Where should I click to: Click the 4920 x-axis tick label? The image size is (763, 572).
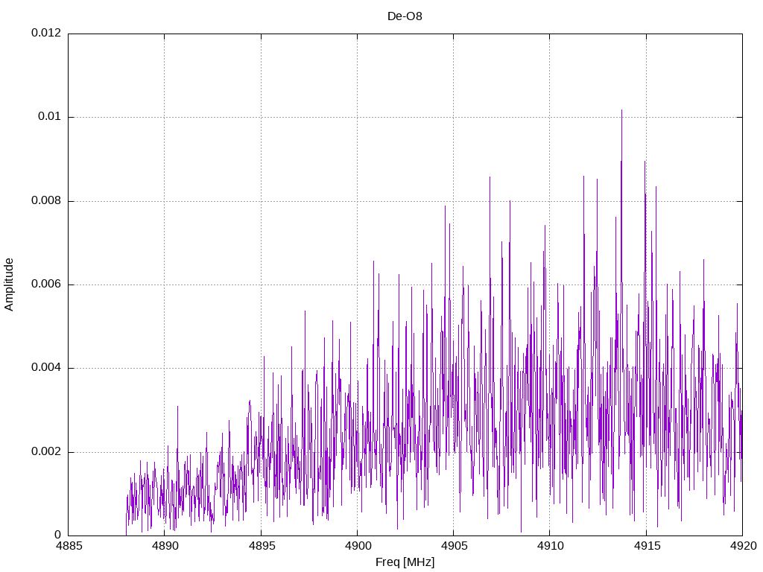(x=743, y=546)
